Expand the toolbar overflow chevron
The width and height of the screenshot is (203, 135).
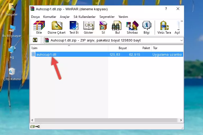182,21
